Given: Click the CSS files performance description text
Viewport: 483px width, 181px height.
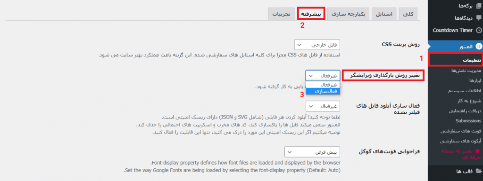Looking at the screenshot, I should pos(220,55).
